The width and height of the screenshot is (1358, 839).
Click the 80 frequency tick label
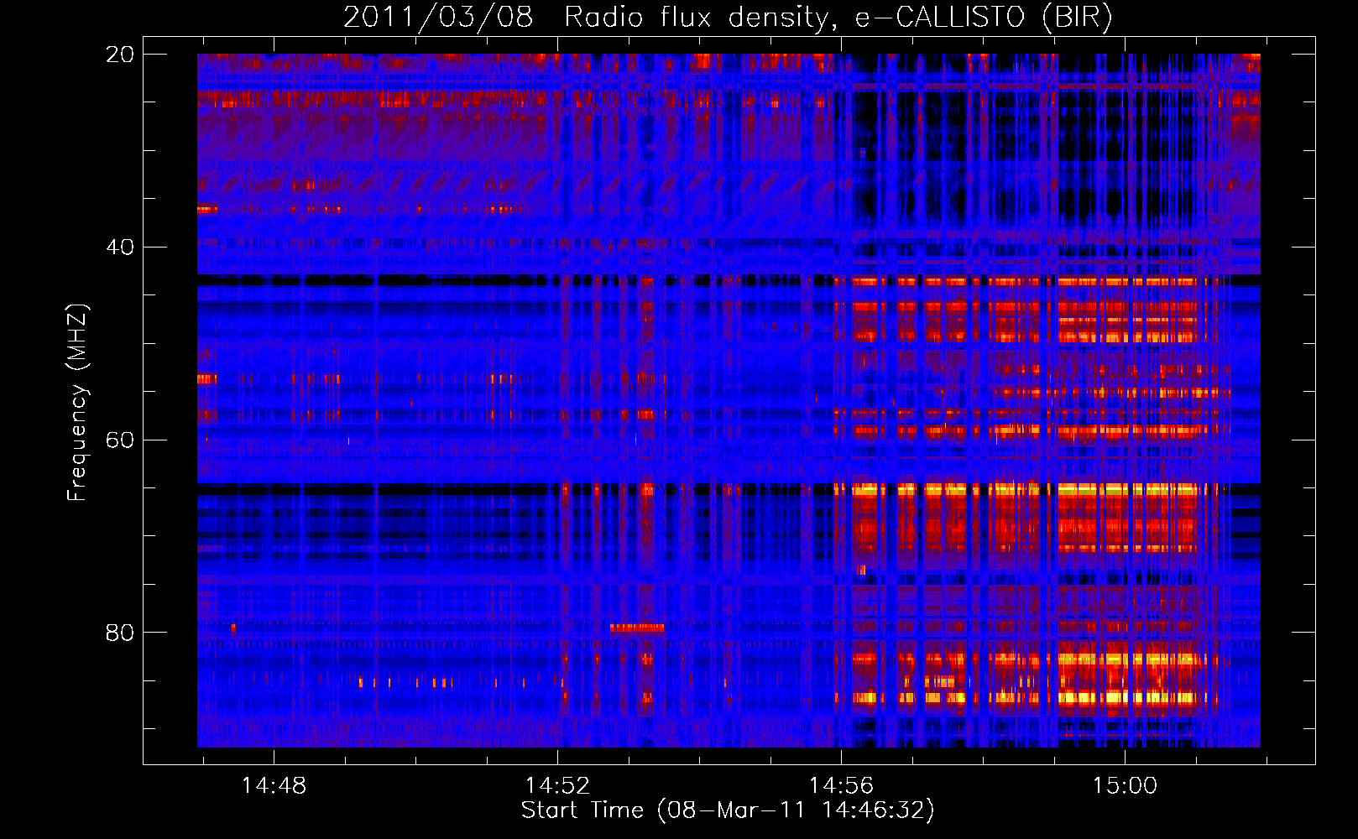pyautogui.click(x=119, y=633)
